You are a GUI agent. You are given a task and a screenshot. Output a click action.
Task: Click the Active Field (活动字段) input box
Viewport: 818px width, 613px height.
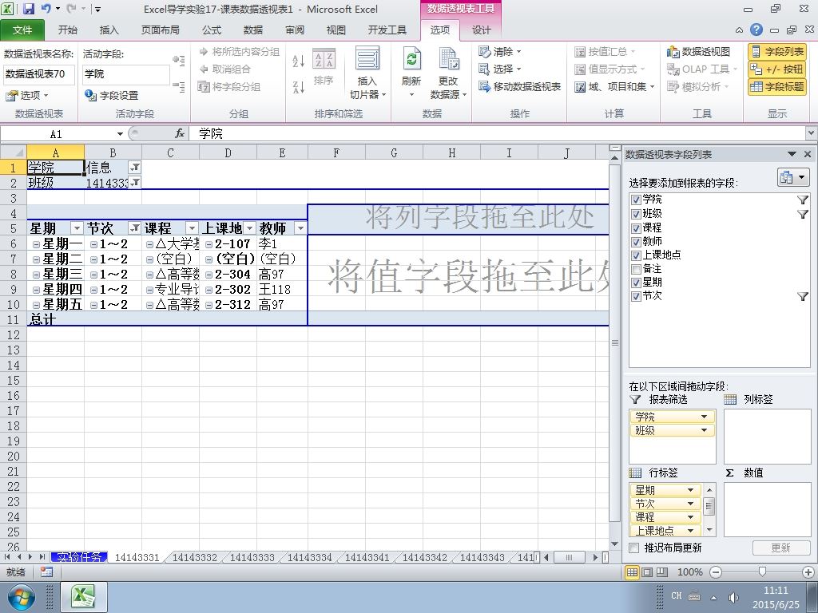(x=125, y=74)
